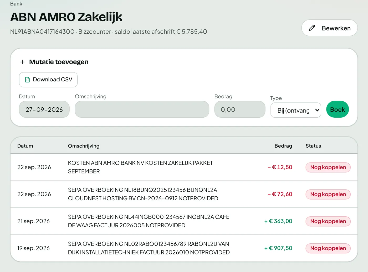368x272 pixels.
Task: Open the Type dropdown Bij (ontvangen)
Action: point(296,110)
